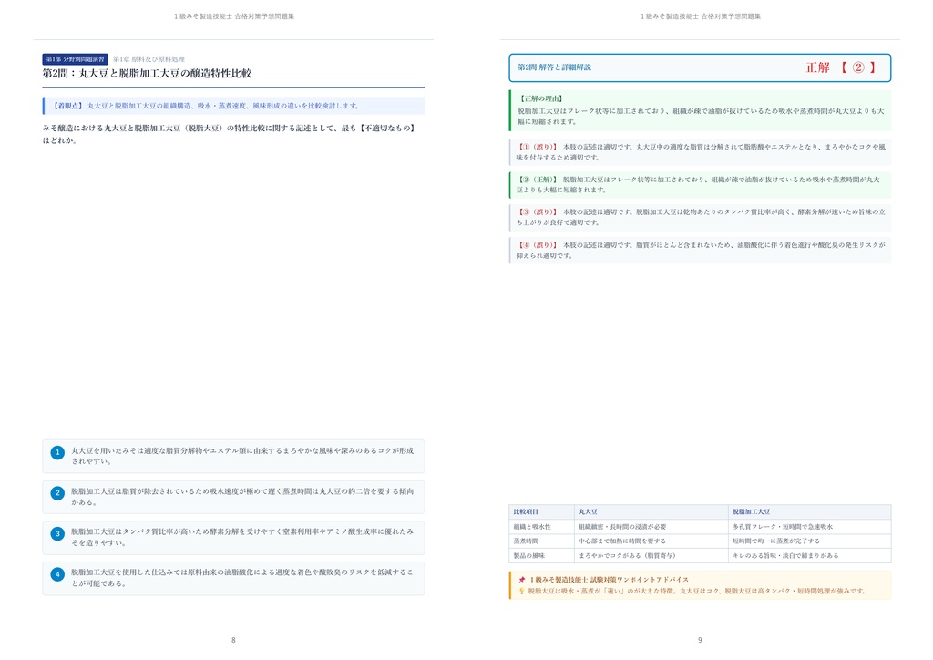Viewport: 933px width, 660px height.
Task: Click explanation '【②(正解)】' entry
Action: (x=701, y=184)
